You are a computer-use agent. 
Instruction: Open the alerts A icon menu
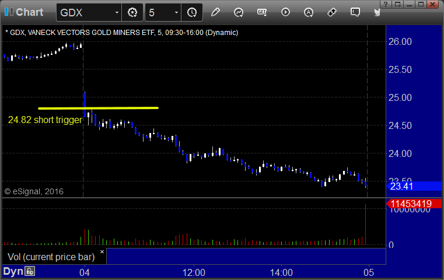[309, 12]
